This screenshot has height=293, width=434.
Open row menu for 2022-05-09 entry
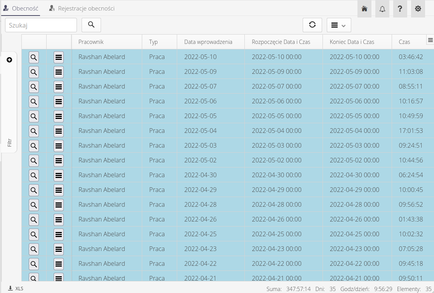pos(59,72)
